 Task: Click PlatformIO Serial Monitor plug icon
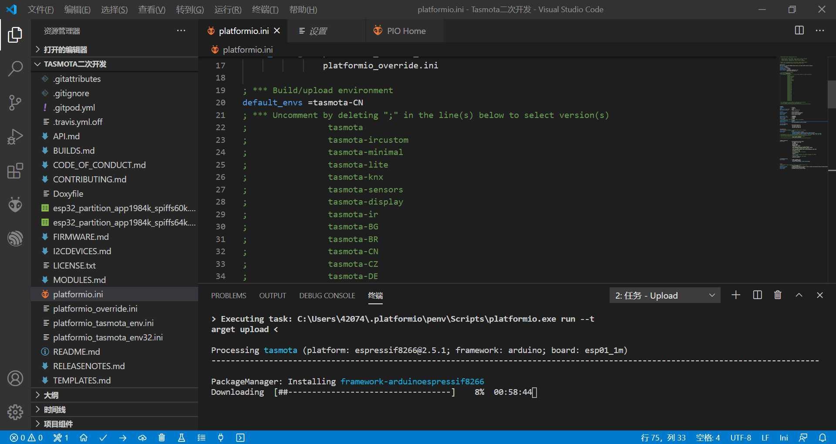click(x=221, y=437)
